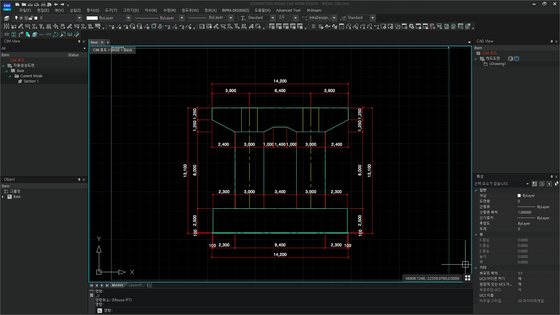Toggle the layer lightbulb on/off icon
The image size is (560, 315).
16,18
